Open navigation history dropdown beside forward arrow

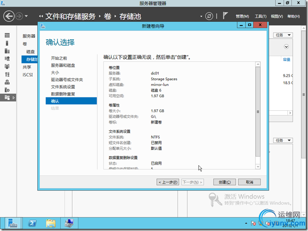pos(26,16)
